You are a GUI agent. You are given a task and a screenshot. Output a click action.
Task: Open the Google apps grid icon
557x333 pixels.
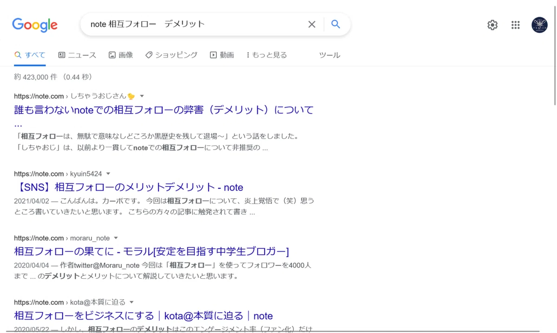[516, 25]
